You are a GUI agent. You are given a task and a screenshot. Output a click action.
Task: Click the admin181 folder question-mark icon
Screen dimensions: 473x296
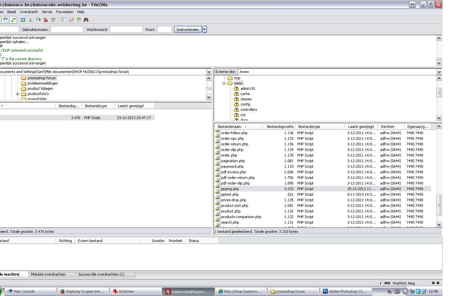point(236,88)
